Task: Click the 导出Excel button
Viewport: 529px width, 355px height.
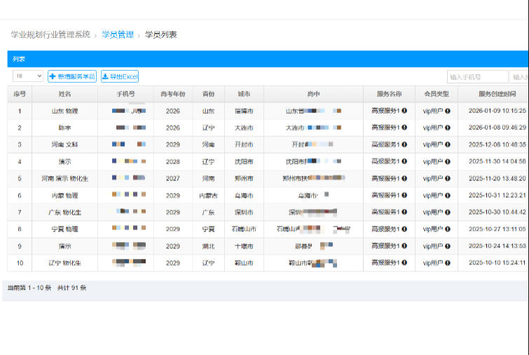Action: 120,76
